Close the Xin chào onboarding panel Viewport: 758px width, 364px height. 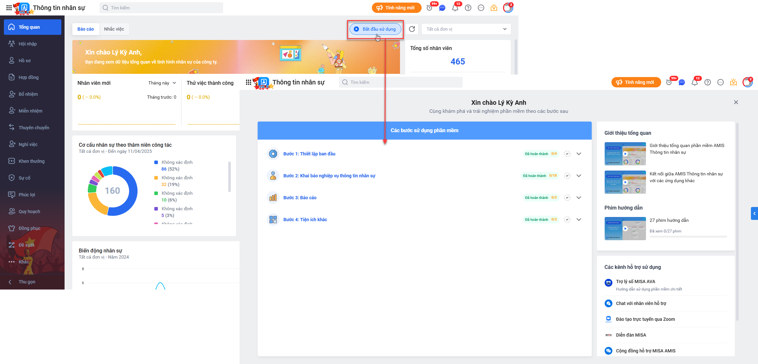(x=736, y=102)
